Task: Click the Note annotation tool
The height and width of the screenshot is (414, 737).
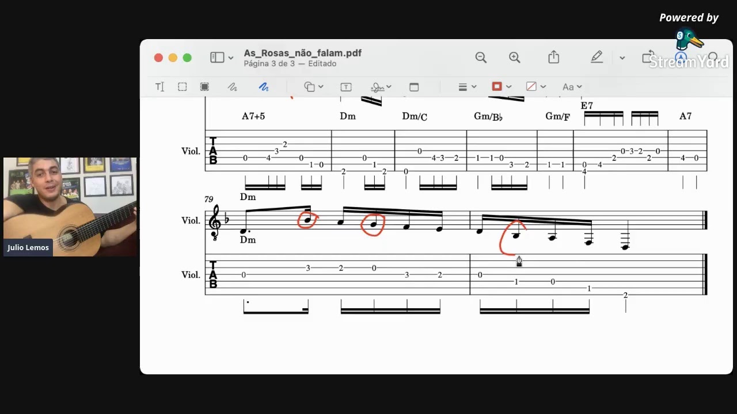Action: tap(413, 87)
